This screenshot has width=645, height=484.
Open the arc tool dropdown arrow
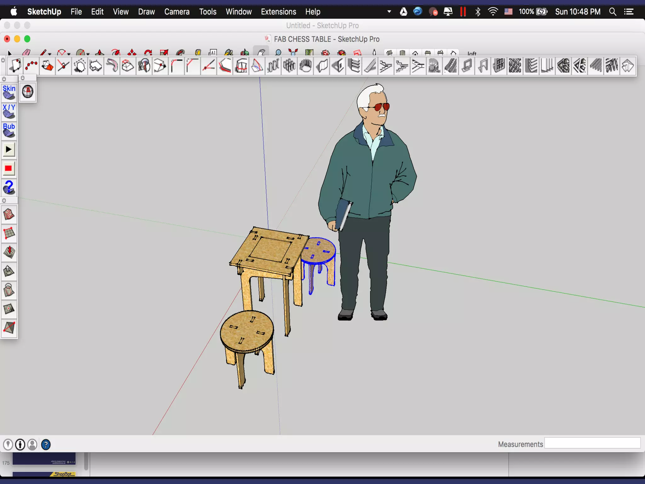(69, 54)
